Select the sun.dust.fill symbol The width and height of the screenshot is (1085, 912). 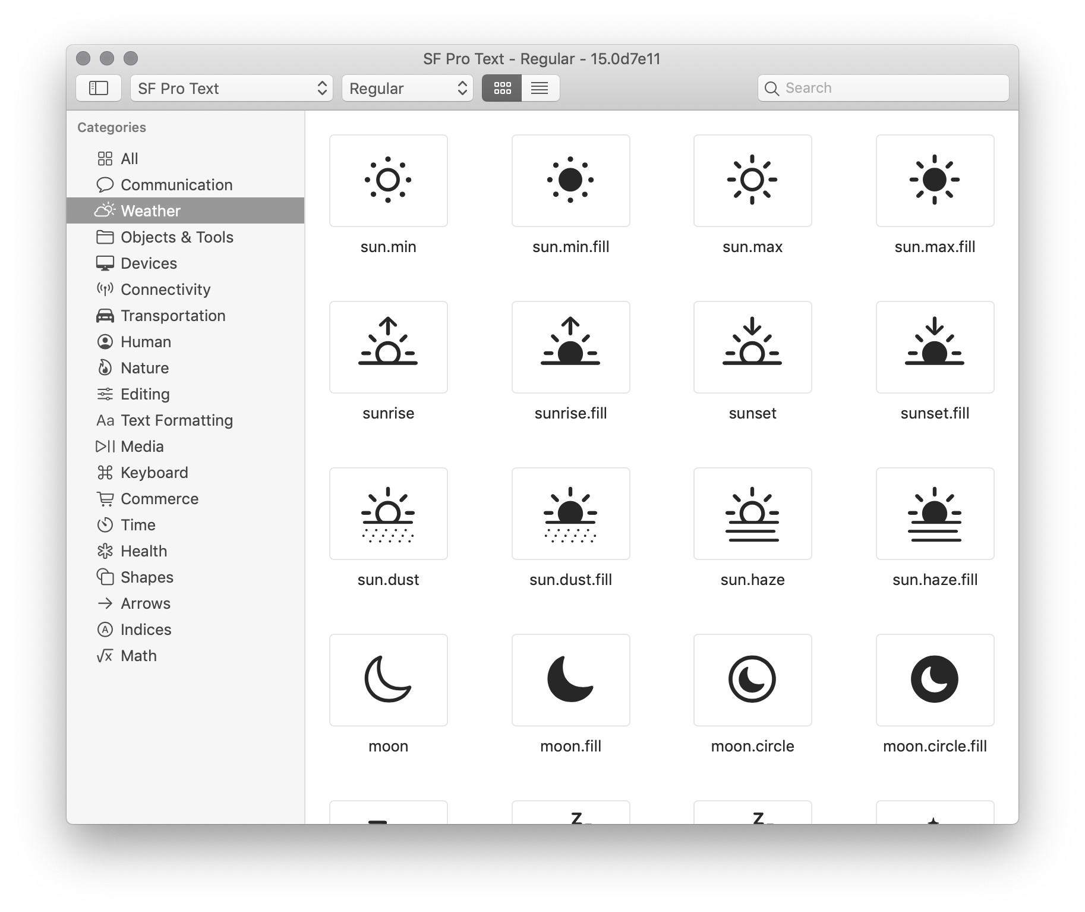[x=570, y=513]
